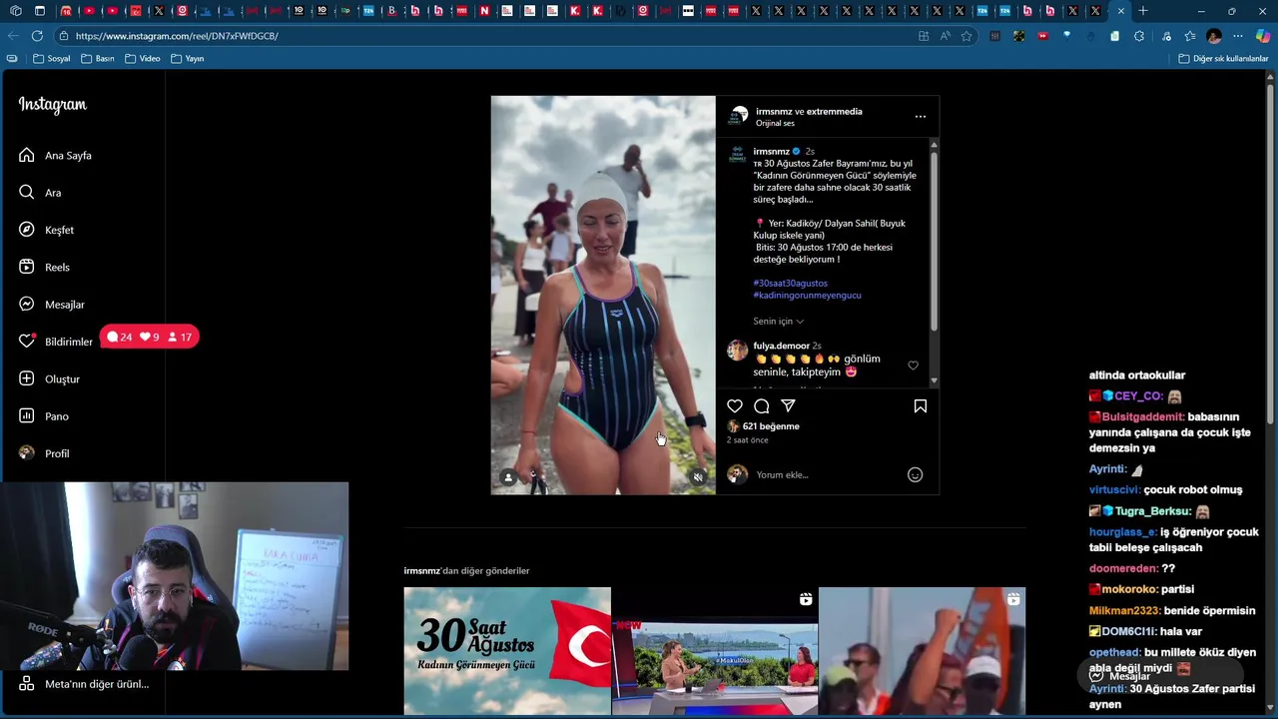Save the reel with bookmark icon

[921, 406]
